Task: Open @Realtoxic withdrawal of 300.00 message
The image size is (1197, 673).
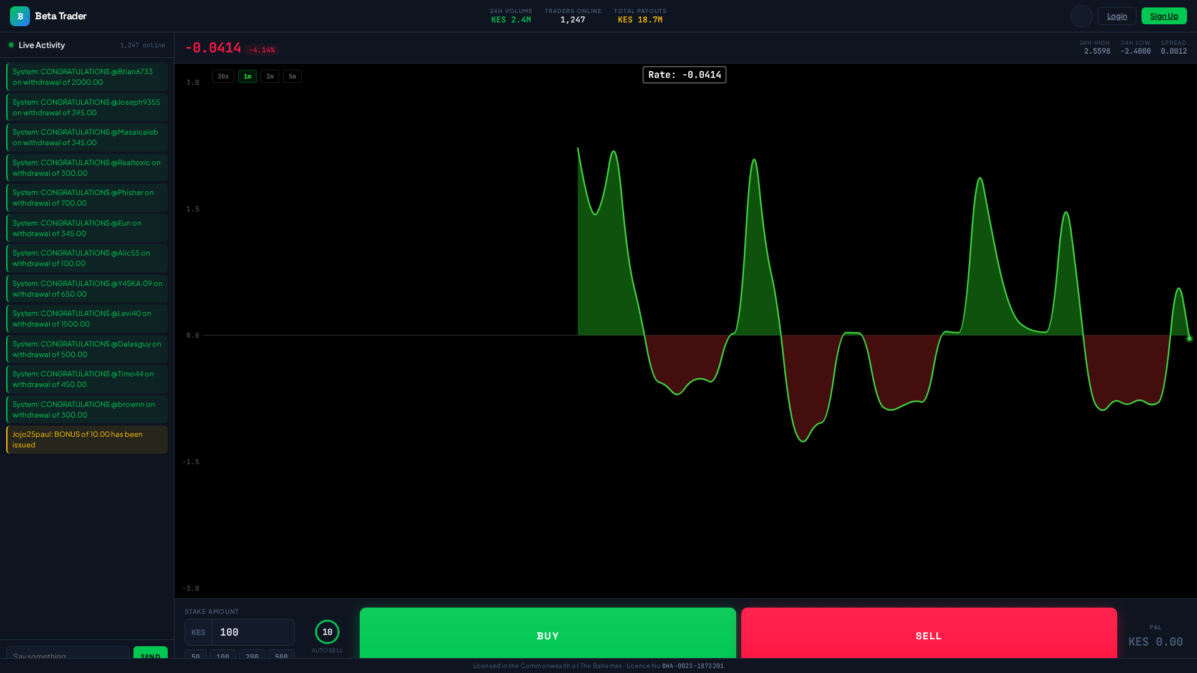Action: coord(87,168)
